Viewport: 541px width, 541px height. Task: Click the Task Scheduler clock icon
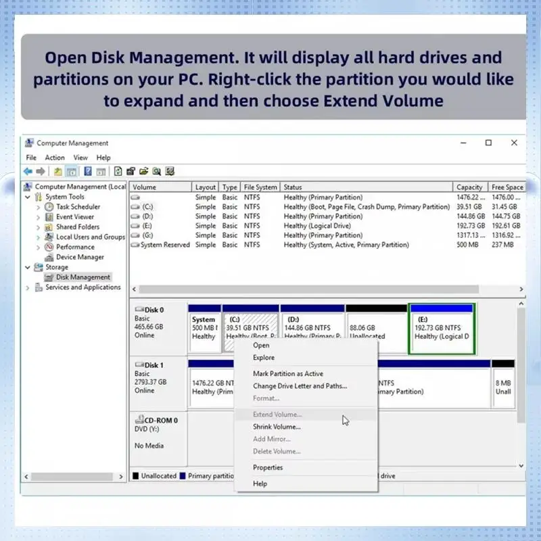click(x=49, y=207)
